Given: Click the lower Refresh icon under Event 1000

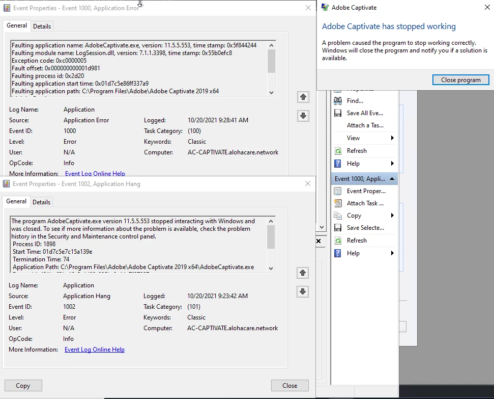Looking at the screenshot, I should click(338, 241).
